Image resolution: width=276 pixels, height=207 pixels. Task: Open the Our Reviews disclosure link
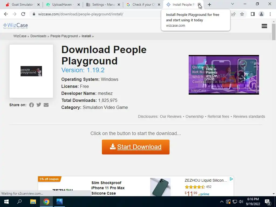(171, 116)
